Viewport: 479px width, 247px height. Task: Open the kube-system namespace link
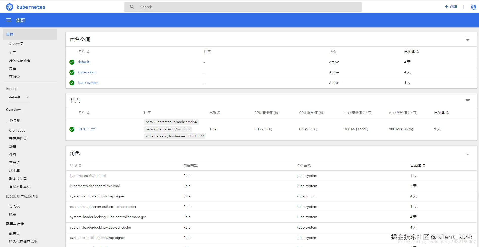88,83
